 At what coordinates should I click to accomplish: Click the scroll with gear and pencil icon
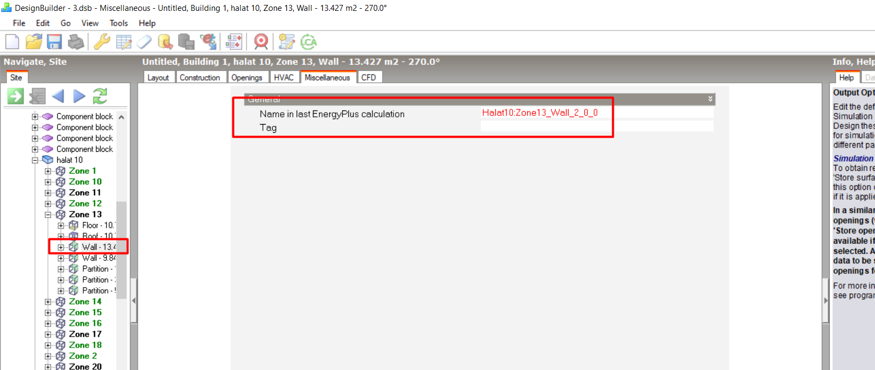(x=287, y=42)
